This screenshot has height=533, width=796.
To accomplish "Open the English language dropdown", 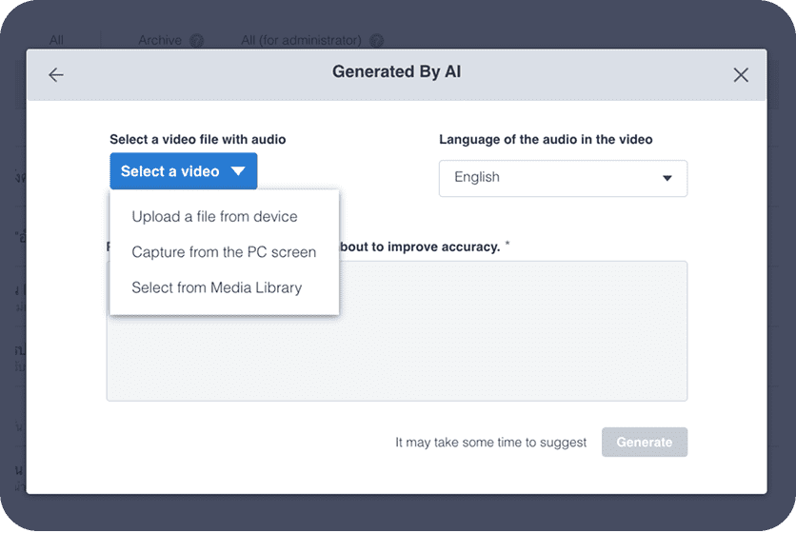I will pos(563,178).
